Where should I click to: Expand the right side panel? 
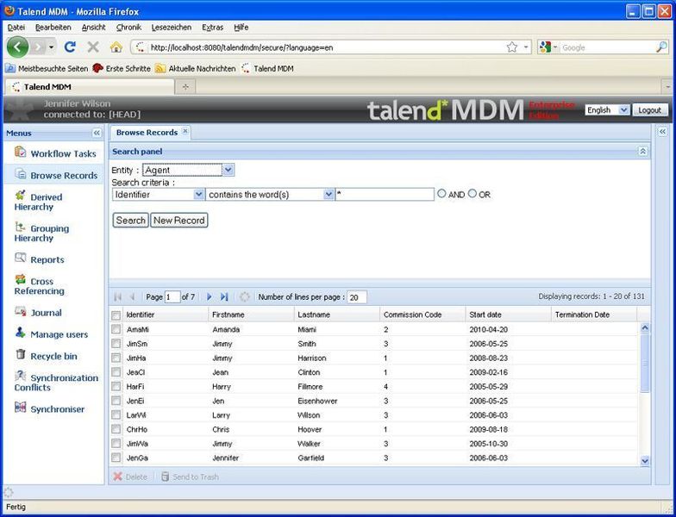(662, 131)
